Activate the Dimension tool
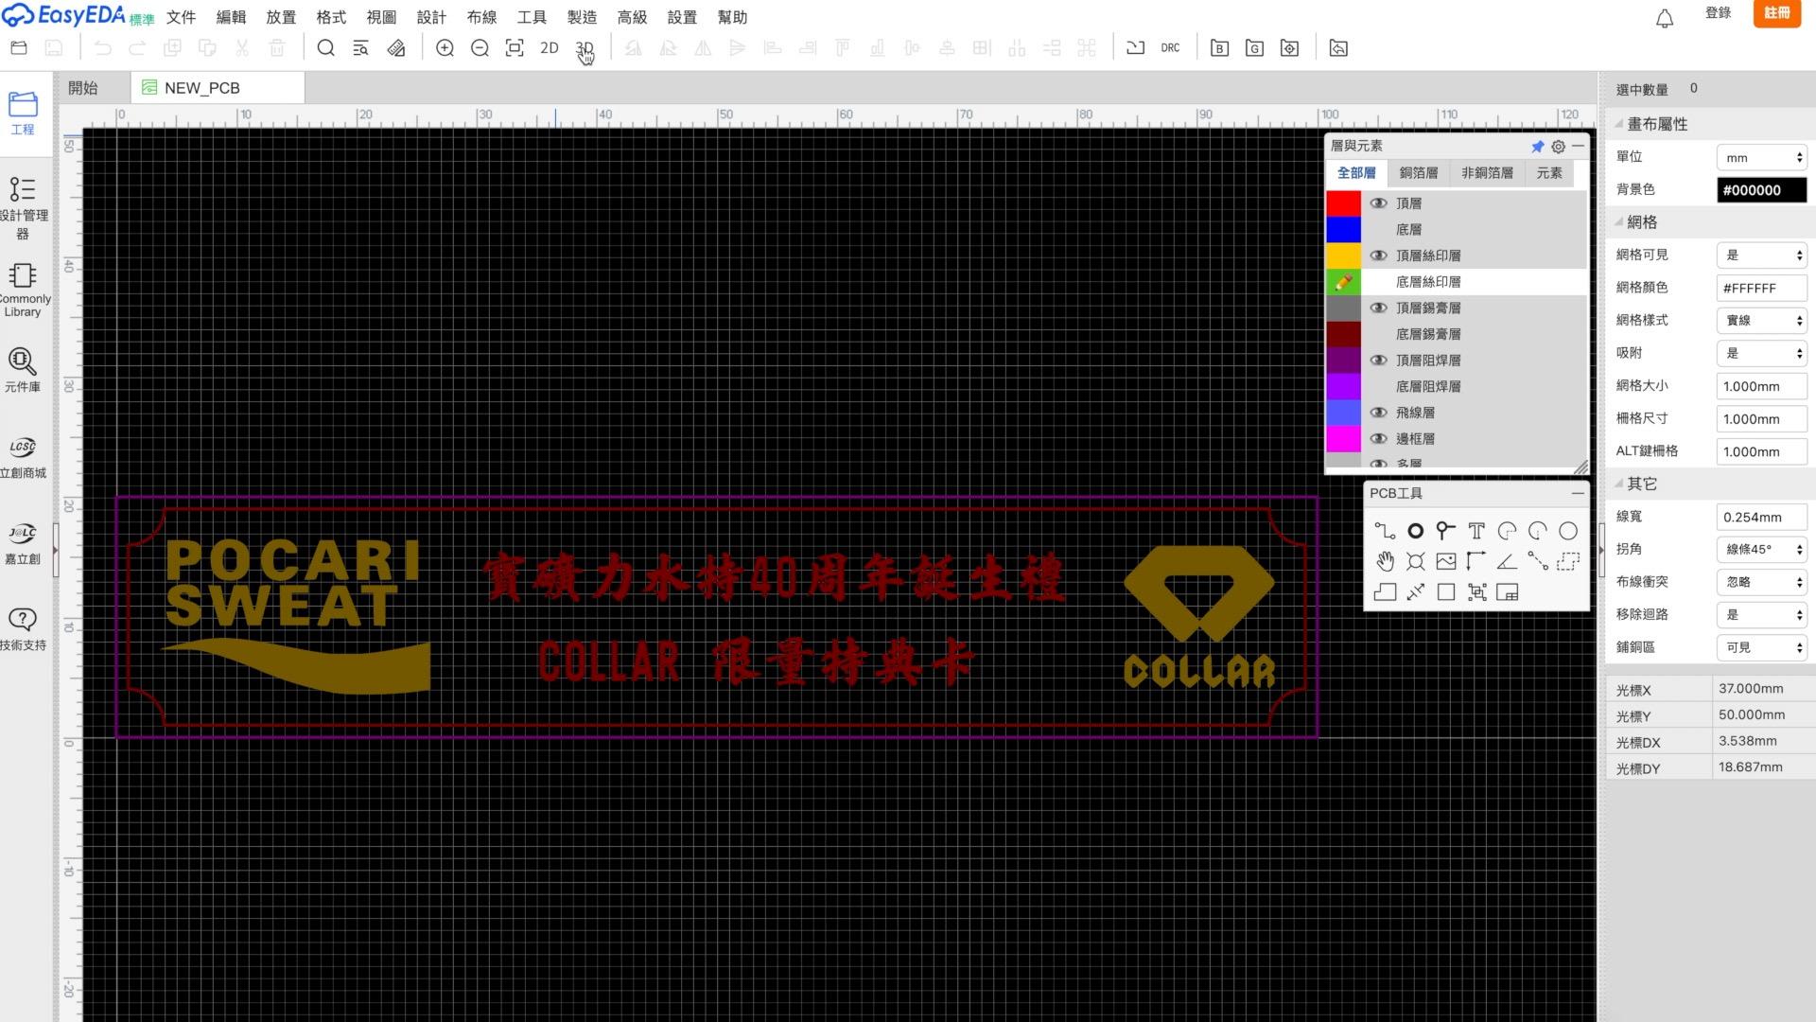The width and height of the screenshot is (1816, 1022). (x=1475, y=560)
